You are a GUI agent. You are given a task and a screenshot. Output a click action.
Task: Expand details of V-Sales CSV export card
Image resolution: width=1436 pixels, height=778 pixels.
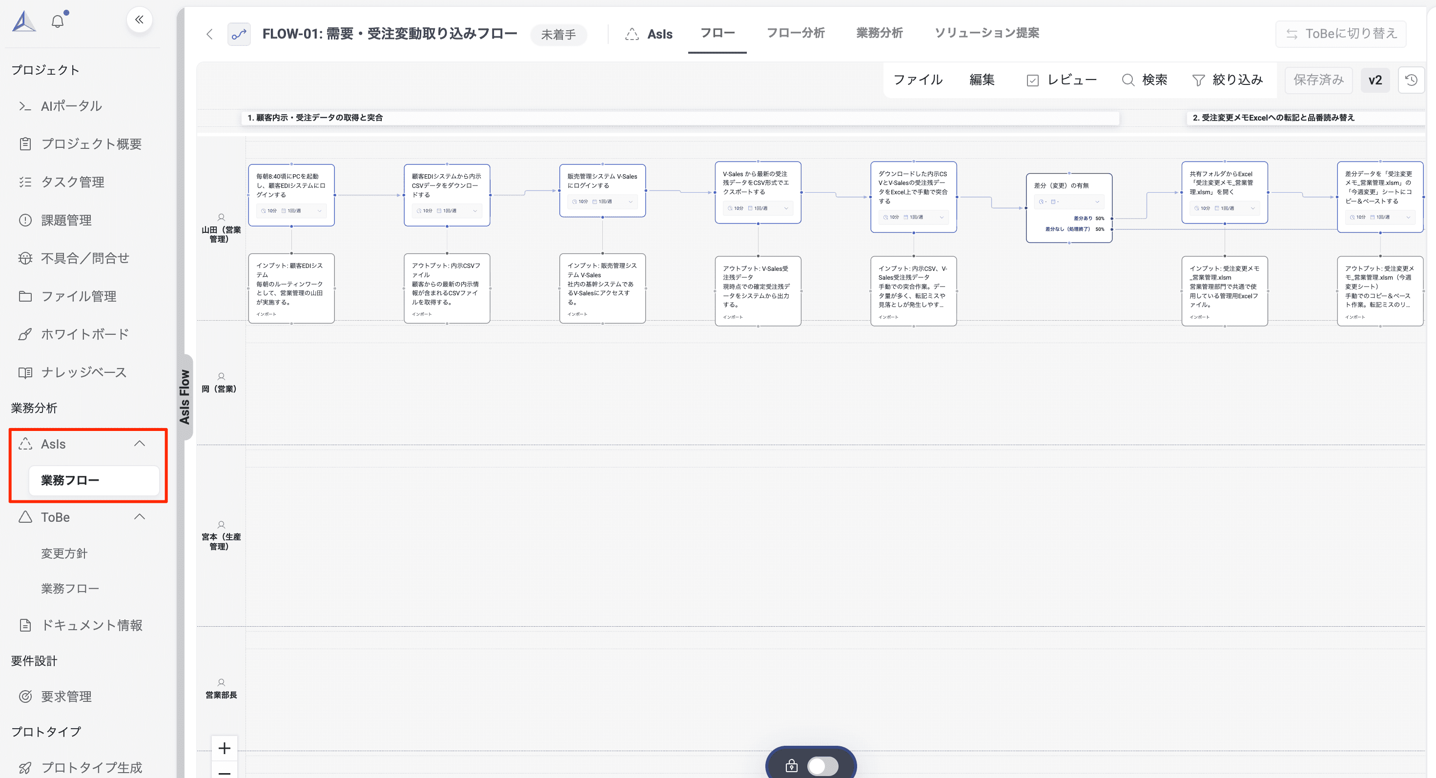click(786, 208)
